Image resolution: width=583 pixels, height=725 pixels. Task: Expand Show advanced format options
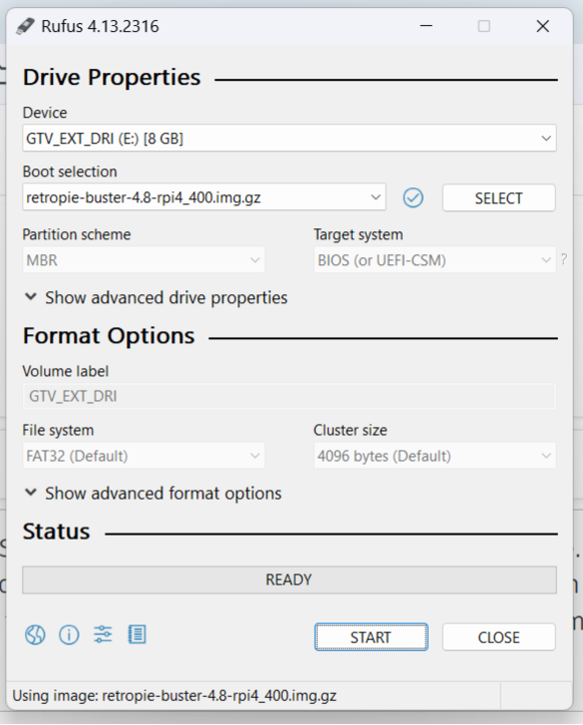(152, 494)
